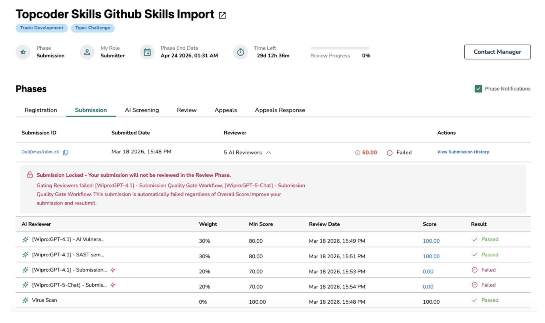Open submission ID Ou9Dmus818mJrX link
This screenshot has height=323, width=545.
(x=40, y=152)
